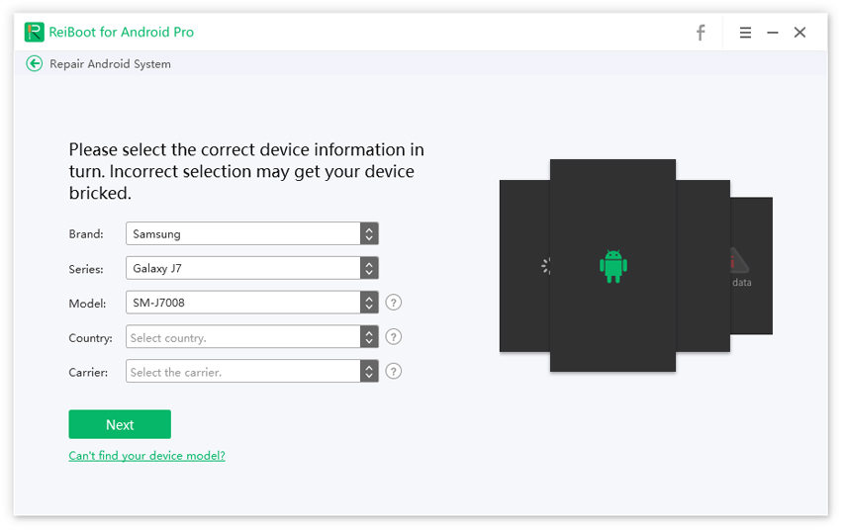Open the hamburger menu icon
The image size is (846, 531).
pos(745,33)
